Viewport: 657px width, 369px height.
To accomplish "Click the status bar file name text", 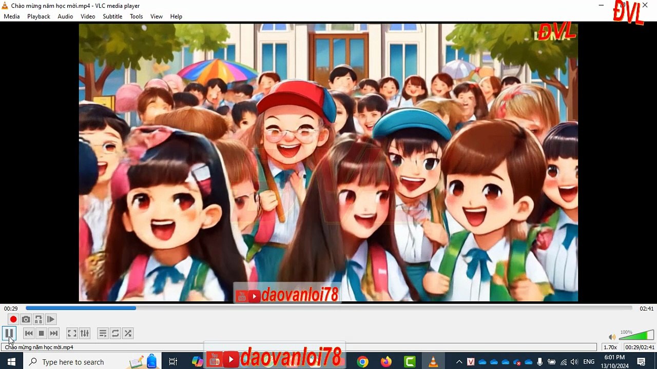I will pyautogui.click(x=39, y=347).
